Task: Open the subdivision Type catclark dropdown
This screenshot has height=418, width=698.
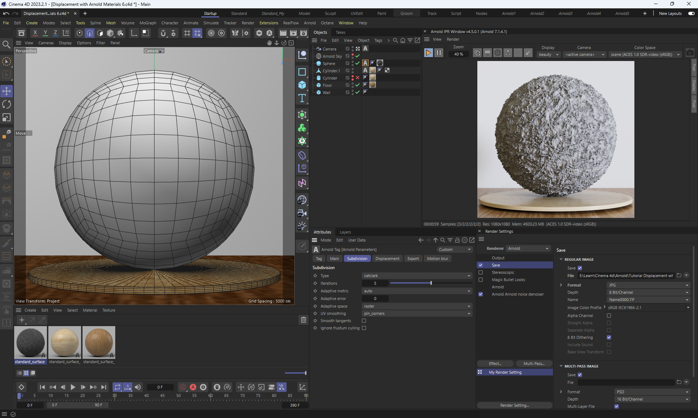Action: point(417,276)
